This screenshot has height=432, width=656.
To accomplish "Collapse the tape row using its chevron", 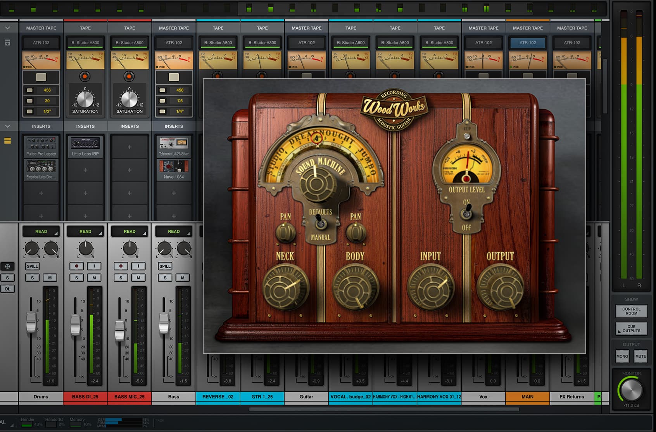I will click(x=7, y=28).
